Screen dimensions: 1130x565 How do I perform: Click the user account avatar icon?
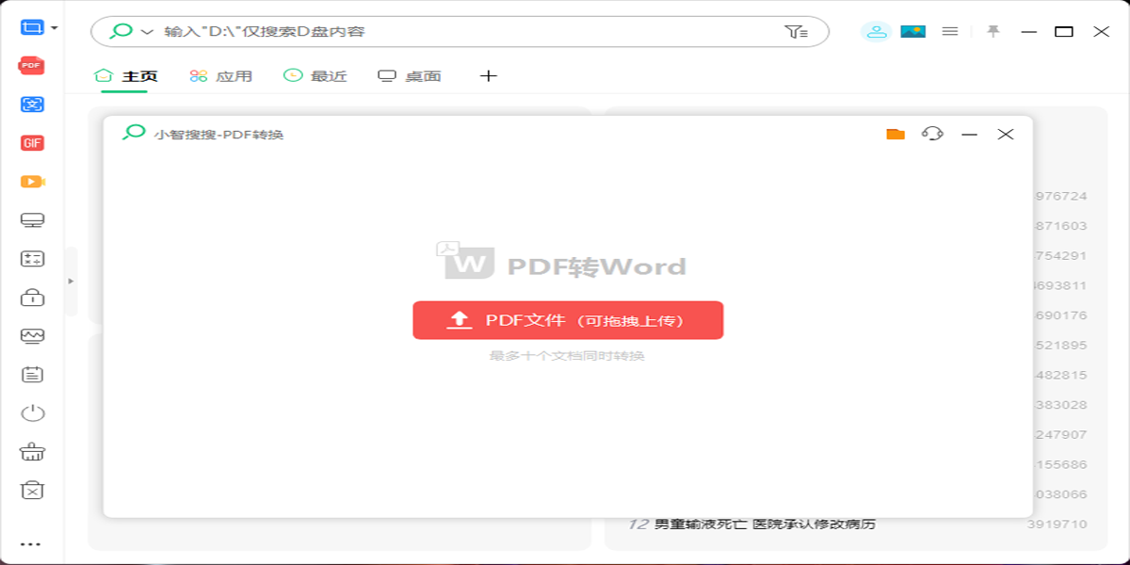coord(876,31)
